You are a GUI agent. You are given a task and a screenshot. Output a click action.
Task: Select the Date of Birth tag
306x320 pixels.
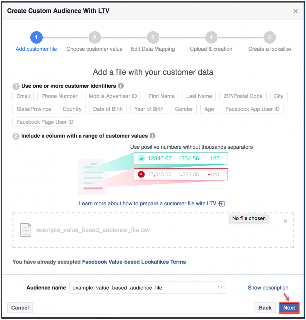(108, 109)
